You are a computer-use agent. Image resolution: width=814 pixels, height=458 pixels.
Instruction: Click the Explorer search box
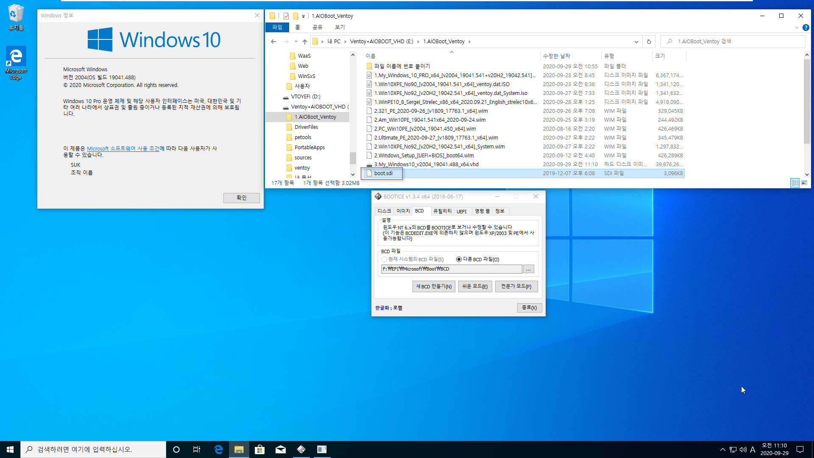click(x=733, y=42)
